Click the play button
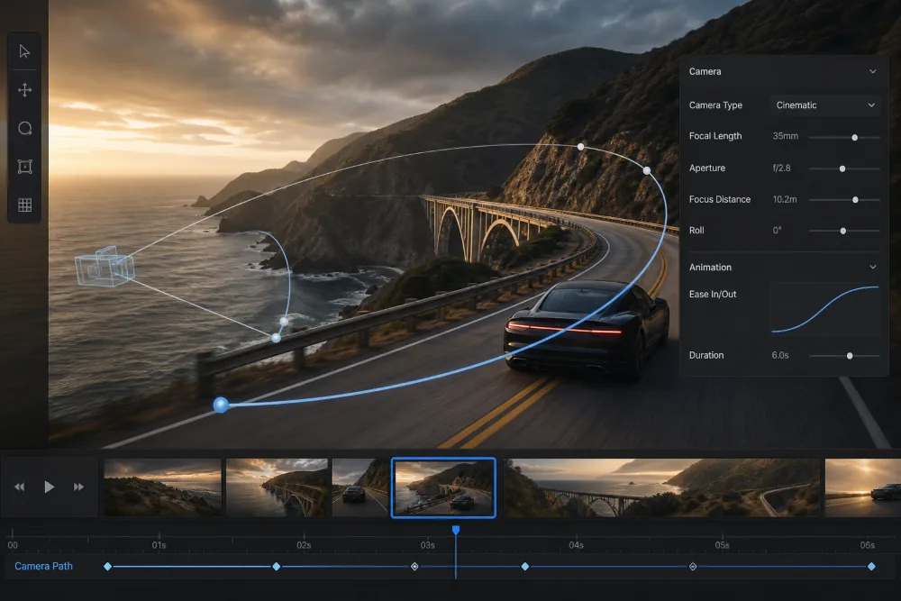Image resolution: width=901 pixels, height=601 pixels. [49, 487]
